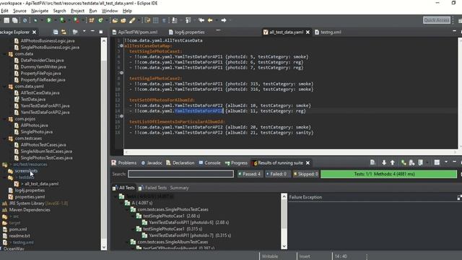Open the Window menu

coord(110,11)
